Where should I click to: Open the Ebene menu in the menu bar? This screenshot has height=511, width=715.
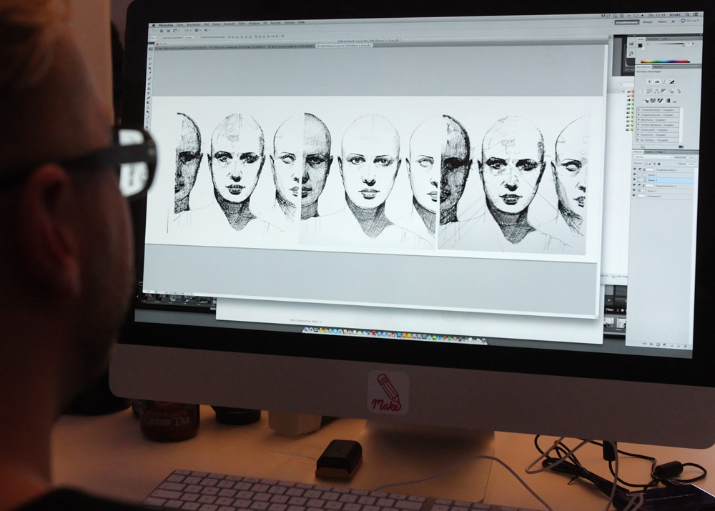[x=215, y=24]
